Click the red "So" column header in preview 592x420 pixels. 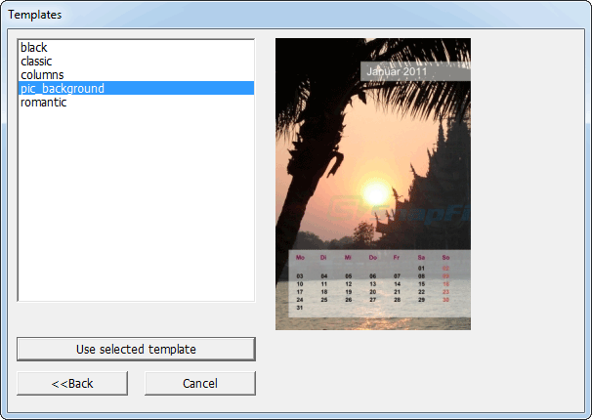[445, 257]
